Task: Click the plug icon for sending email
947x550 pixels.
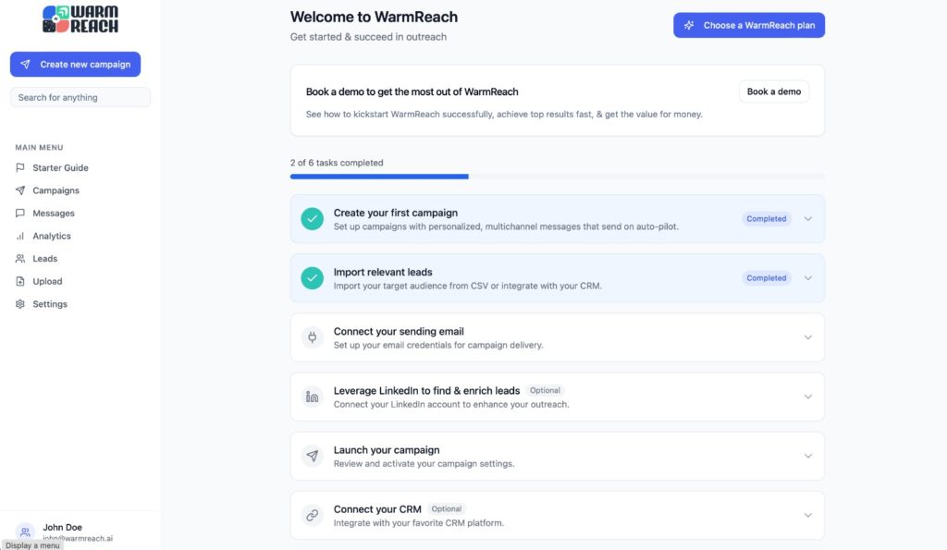Action: point(313,337)
